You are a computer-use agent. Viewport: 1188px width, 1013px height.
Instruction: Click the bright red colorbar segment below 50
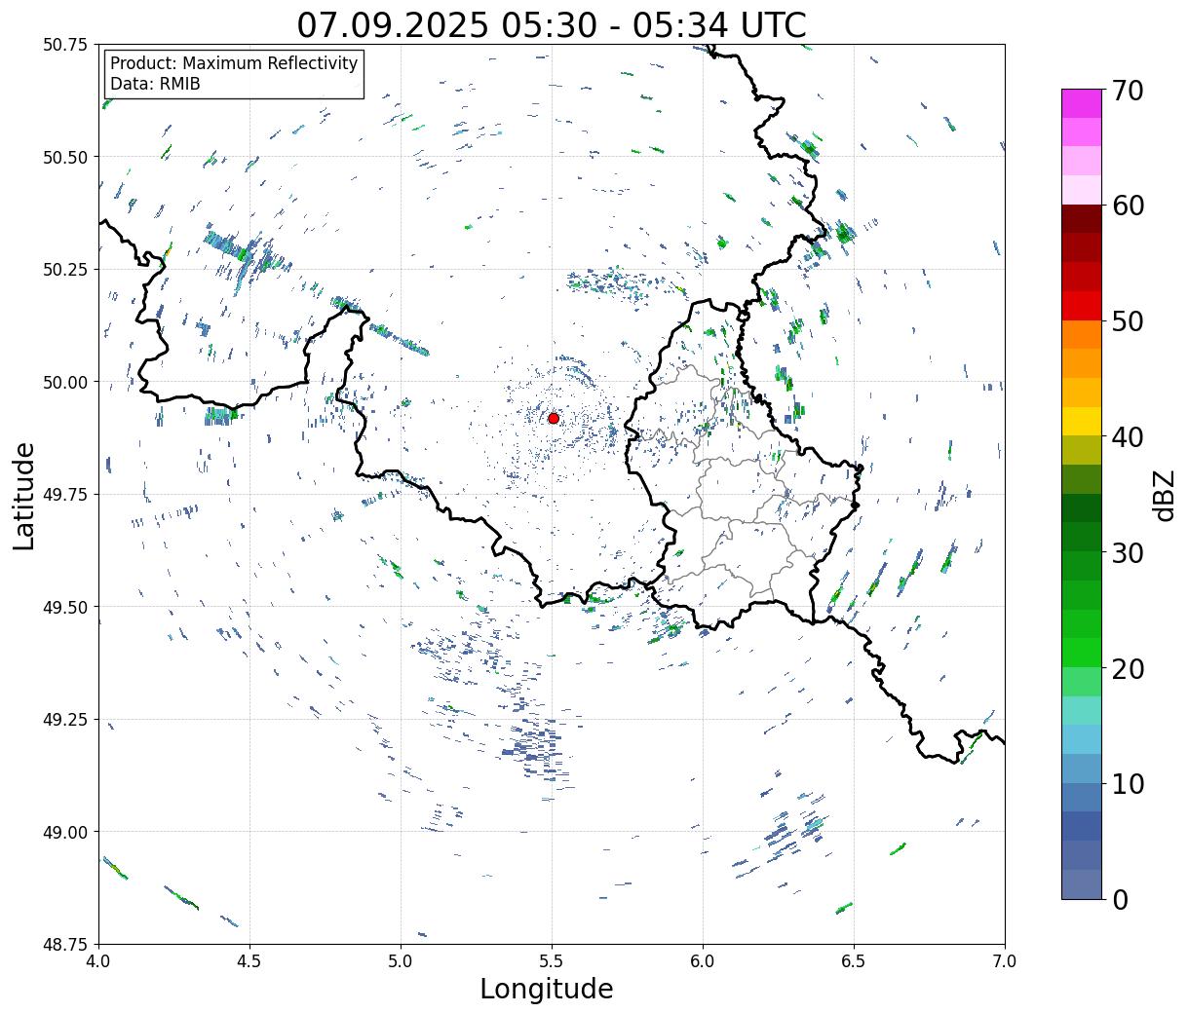point(1082,306)
